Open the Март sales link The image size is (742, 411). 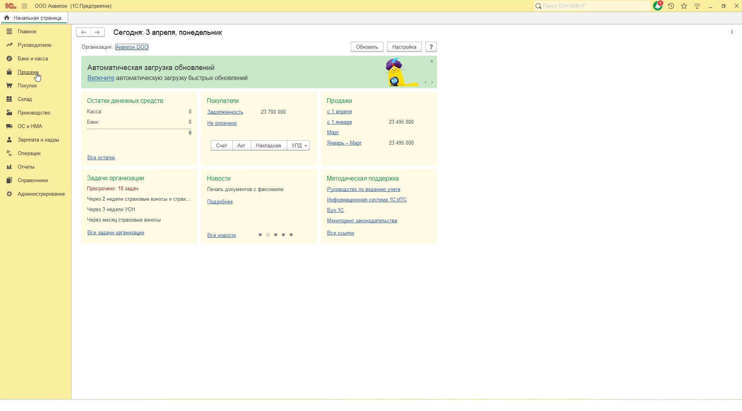[x=333, y=132]
